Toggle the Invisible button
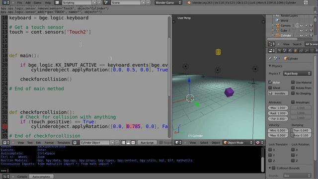The height and width of the screenshot is (179, 318). point(278,93)
